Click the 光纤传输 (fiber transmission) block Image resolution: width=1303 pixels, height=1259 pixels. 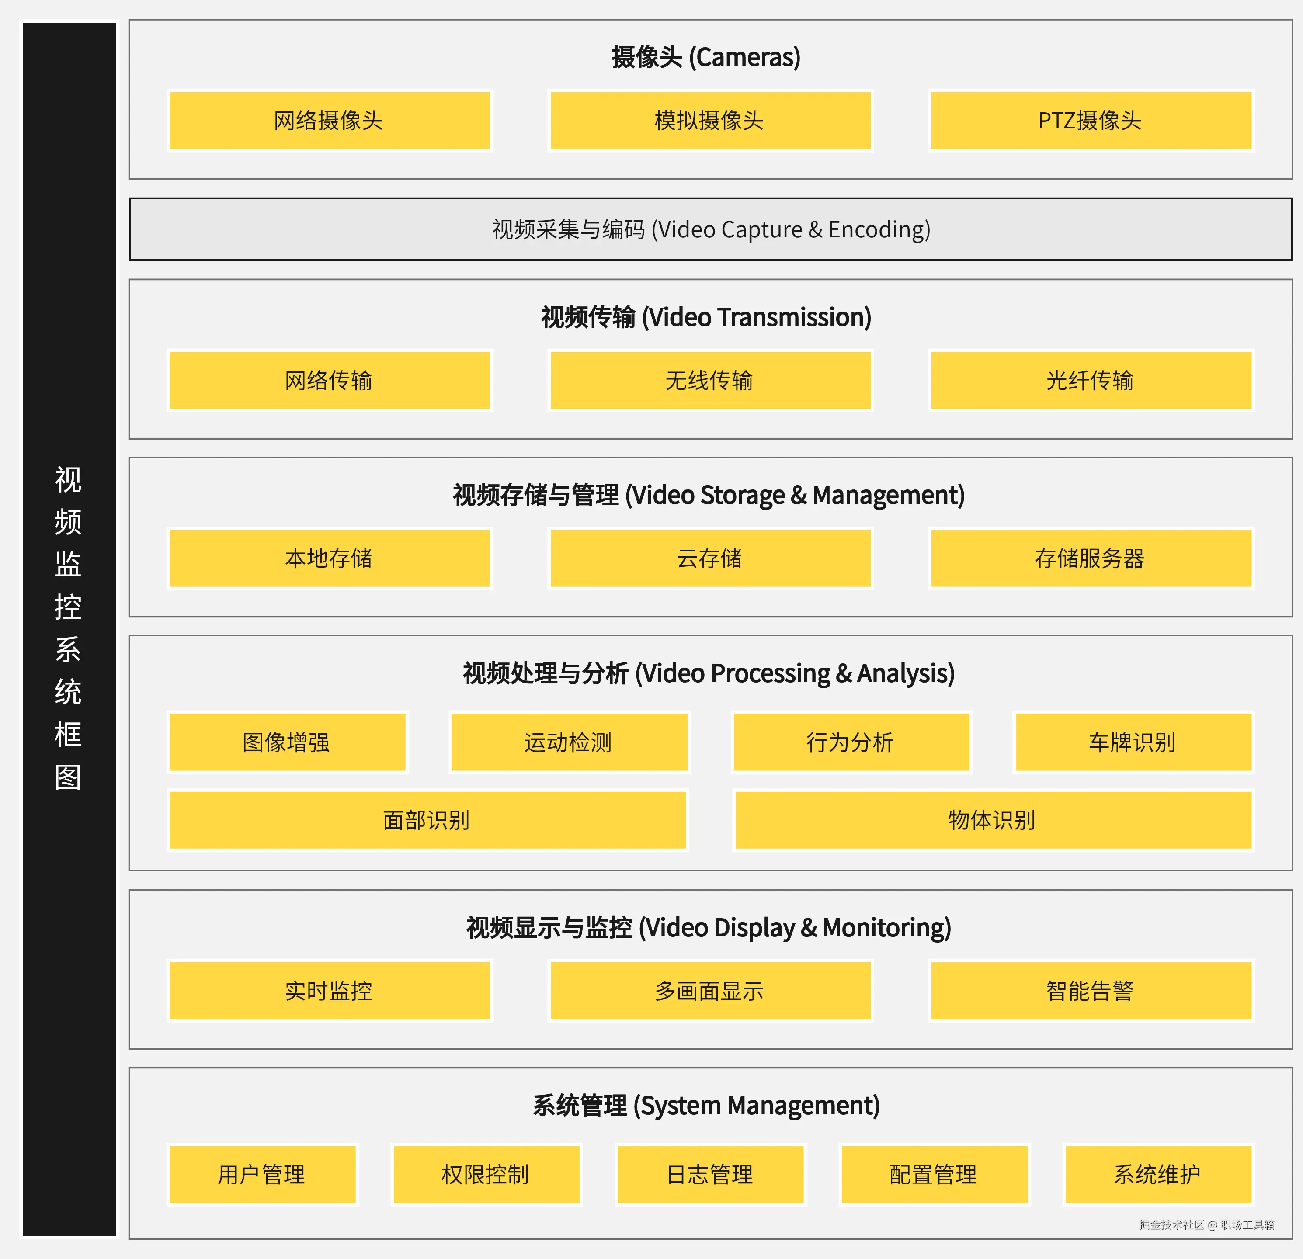[1091, 380]
